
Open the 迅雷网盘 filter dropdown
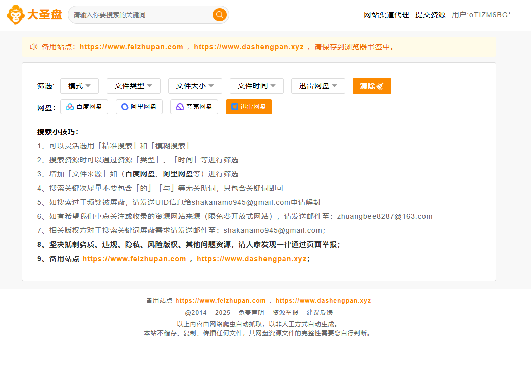coord(318,86)
